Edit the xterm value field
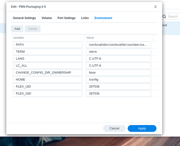The height and width of the screenshot is (146, 180). [119, 52]
